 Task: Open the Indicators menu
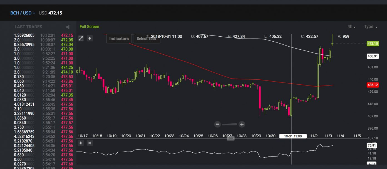119,39
